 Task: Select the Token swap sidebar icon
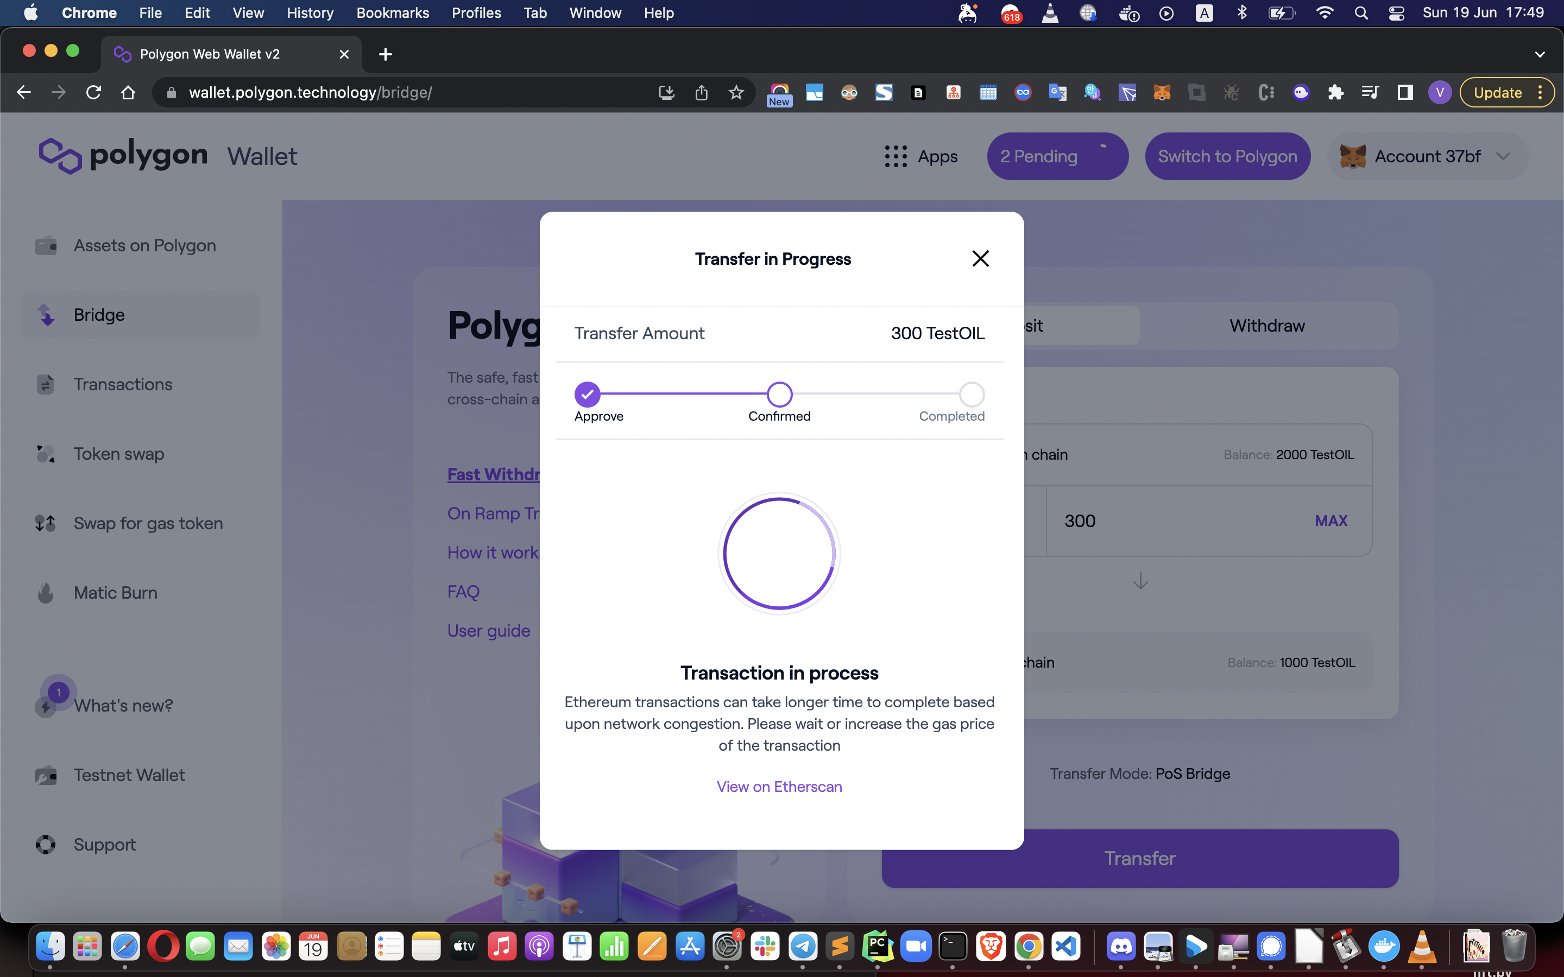[46, 454]
